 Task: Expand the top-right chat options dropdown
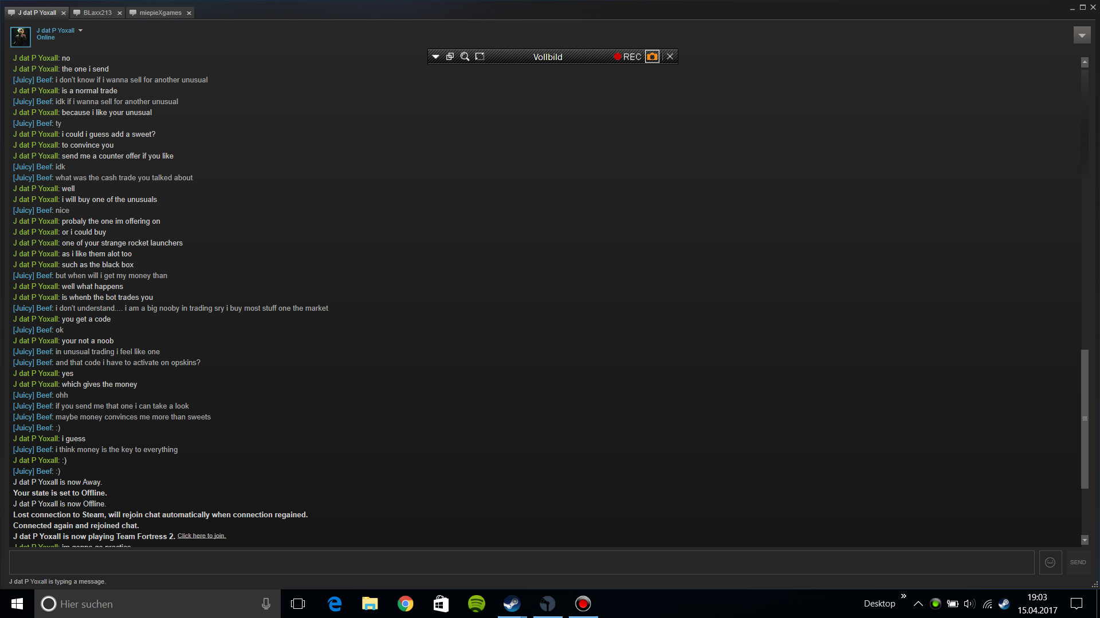tap(1082, 35)
